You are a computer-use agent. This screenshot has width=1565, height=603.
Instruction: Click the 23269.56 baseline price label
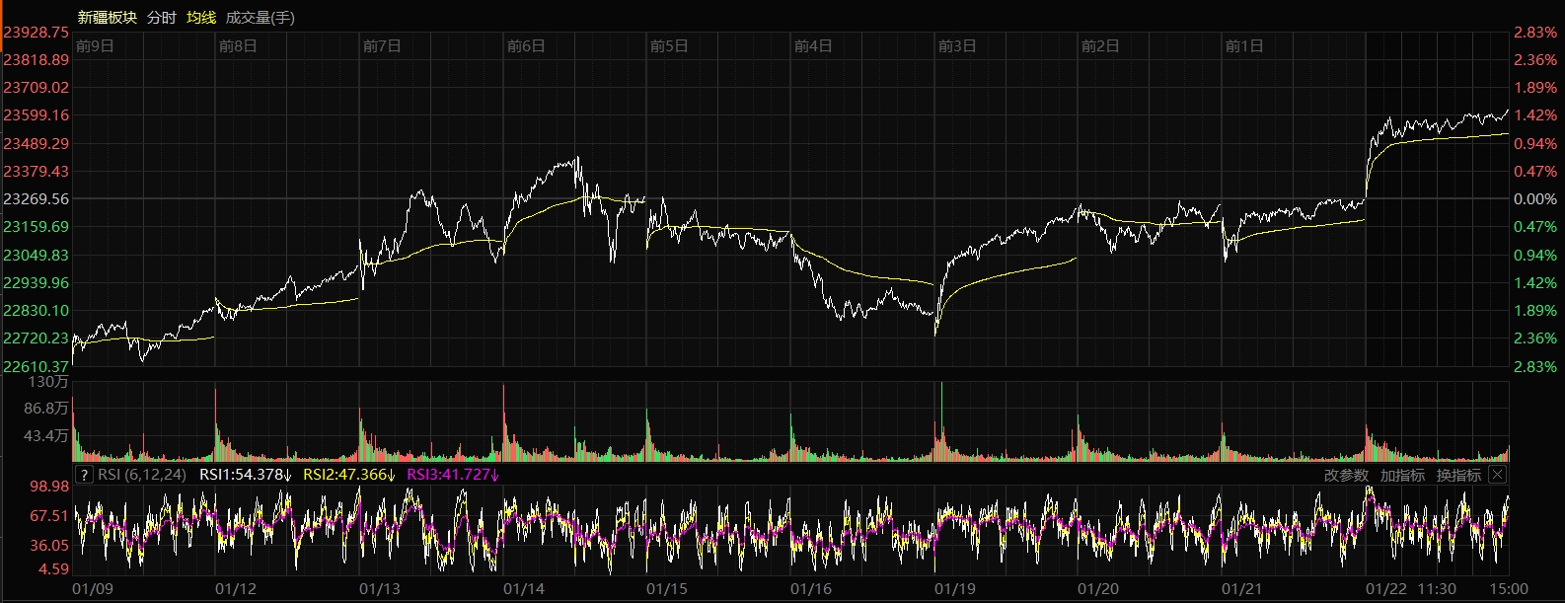click(37, 199)
